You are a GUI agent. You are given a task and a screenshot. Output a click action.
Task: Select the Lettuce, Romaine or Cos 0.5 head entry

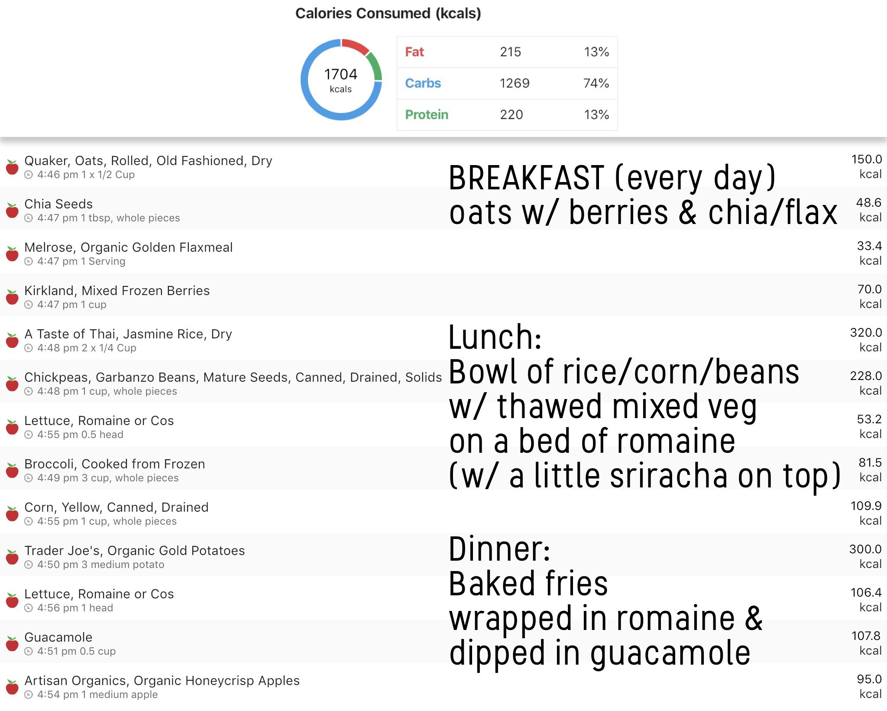[99, 420]
